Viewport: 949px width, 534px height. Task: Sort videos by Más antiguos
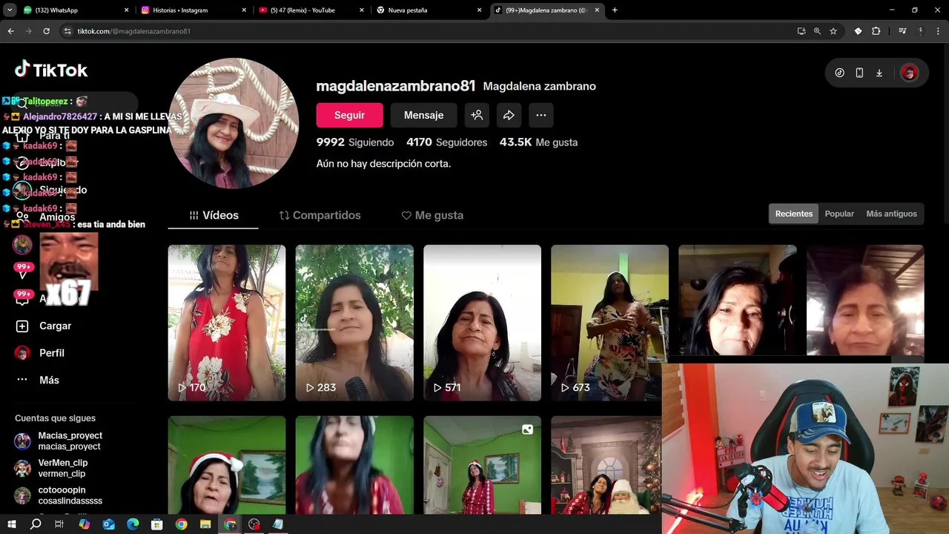(891, 214)
